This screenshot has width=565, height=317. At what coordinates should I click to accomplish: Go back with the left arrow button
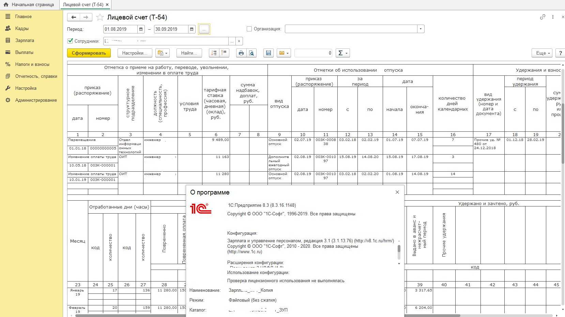73,17
